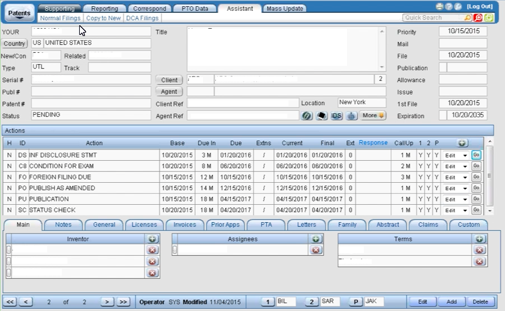
Task: Click the Quick Search magnifier icon
Action: (x=468, y=18)
